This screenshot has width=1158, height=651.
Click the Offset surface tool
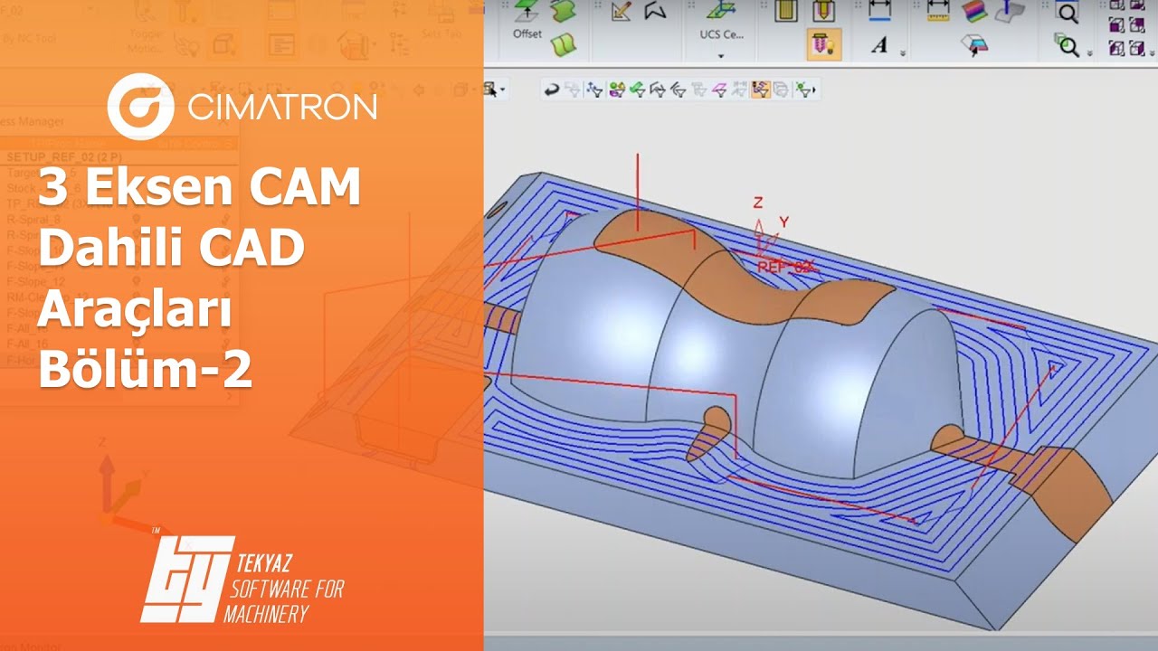[527, 18]
